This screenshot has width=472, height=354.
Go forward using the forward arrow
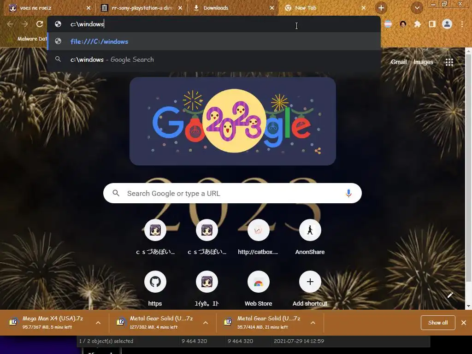click(x=25, y=24)
